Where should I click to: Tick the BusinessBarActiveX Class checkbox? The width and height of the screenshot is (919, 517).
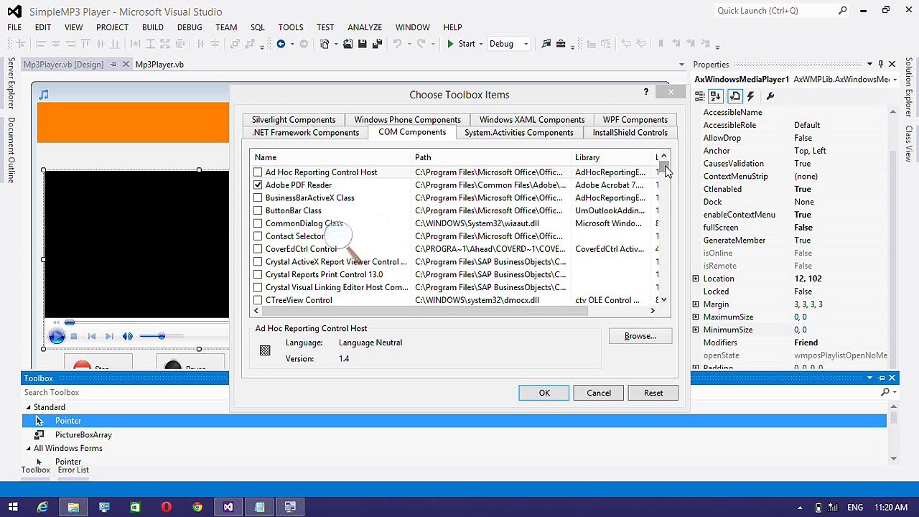tap(258, 198)
